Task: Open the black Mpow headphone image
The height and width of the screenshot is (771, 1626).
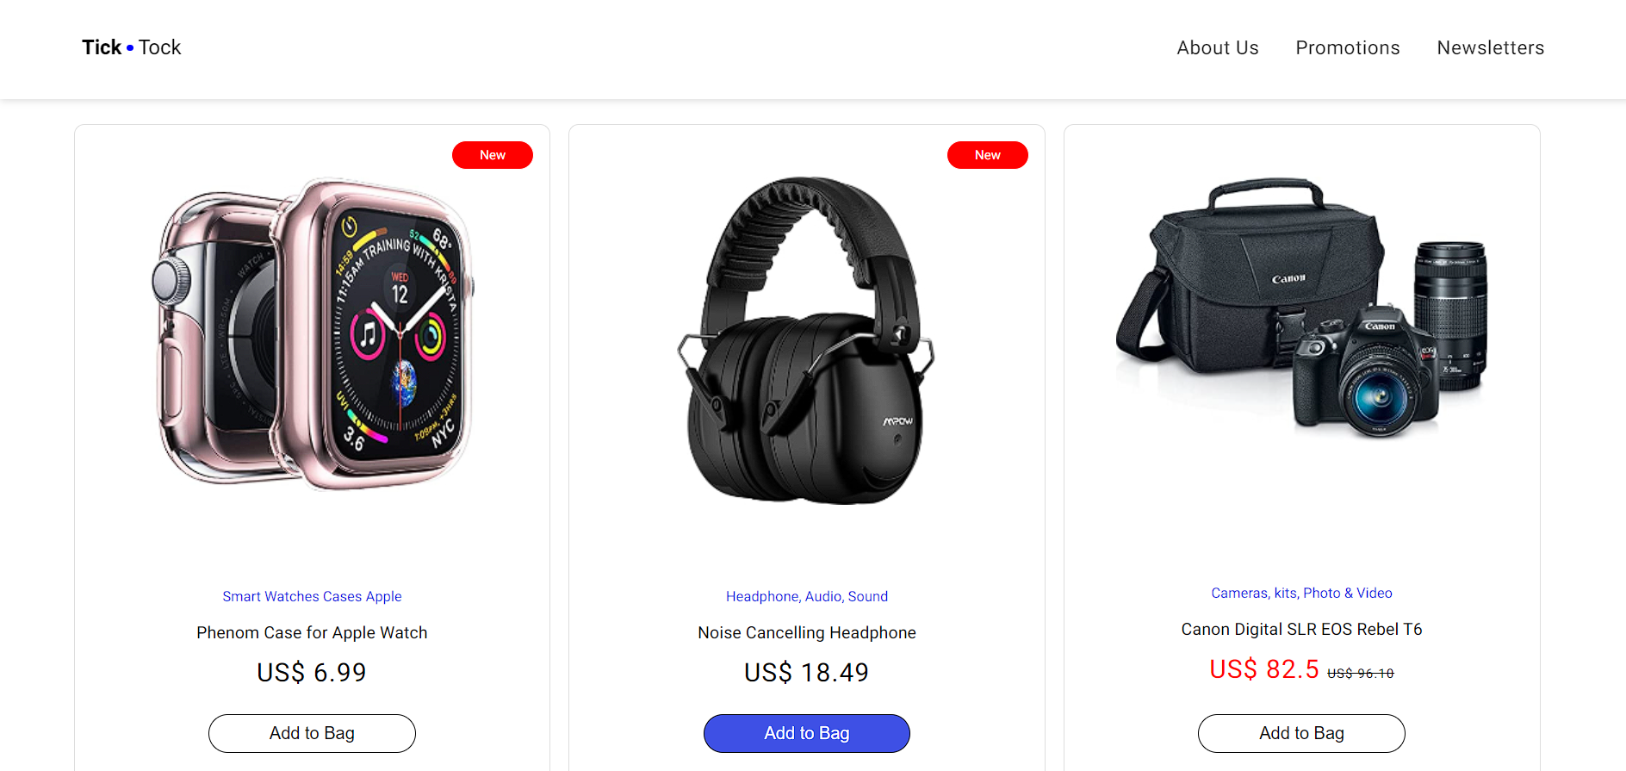Action: pyautogui.click(x=807, y=341)
